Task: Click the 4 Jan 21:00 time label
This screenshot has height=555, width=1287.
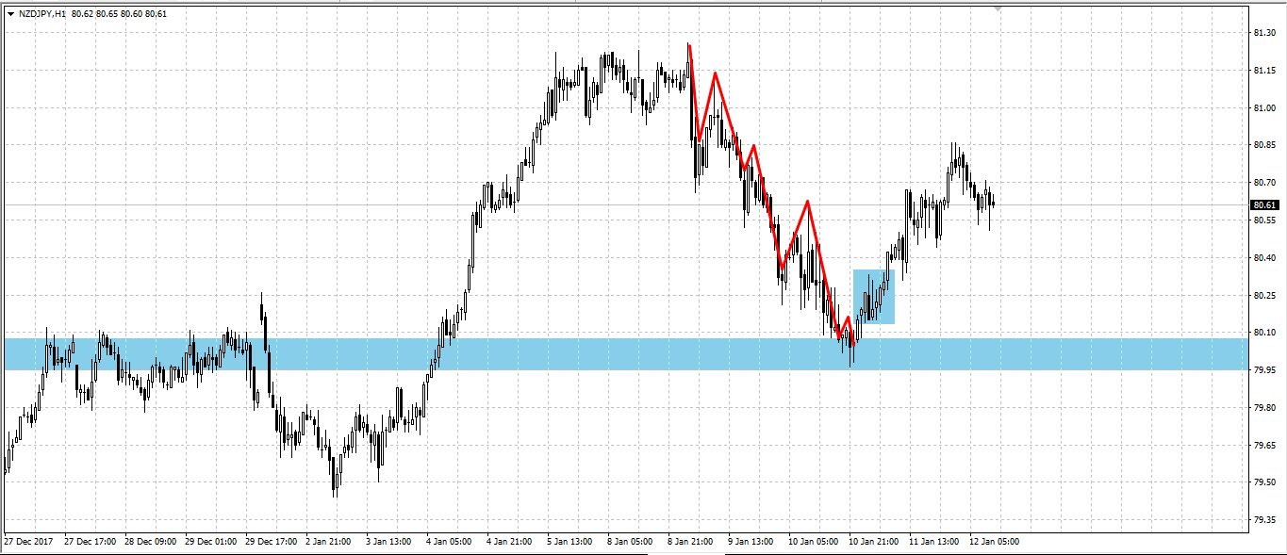Action: tap(509, 542)
